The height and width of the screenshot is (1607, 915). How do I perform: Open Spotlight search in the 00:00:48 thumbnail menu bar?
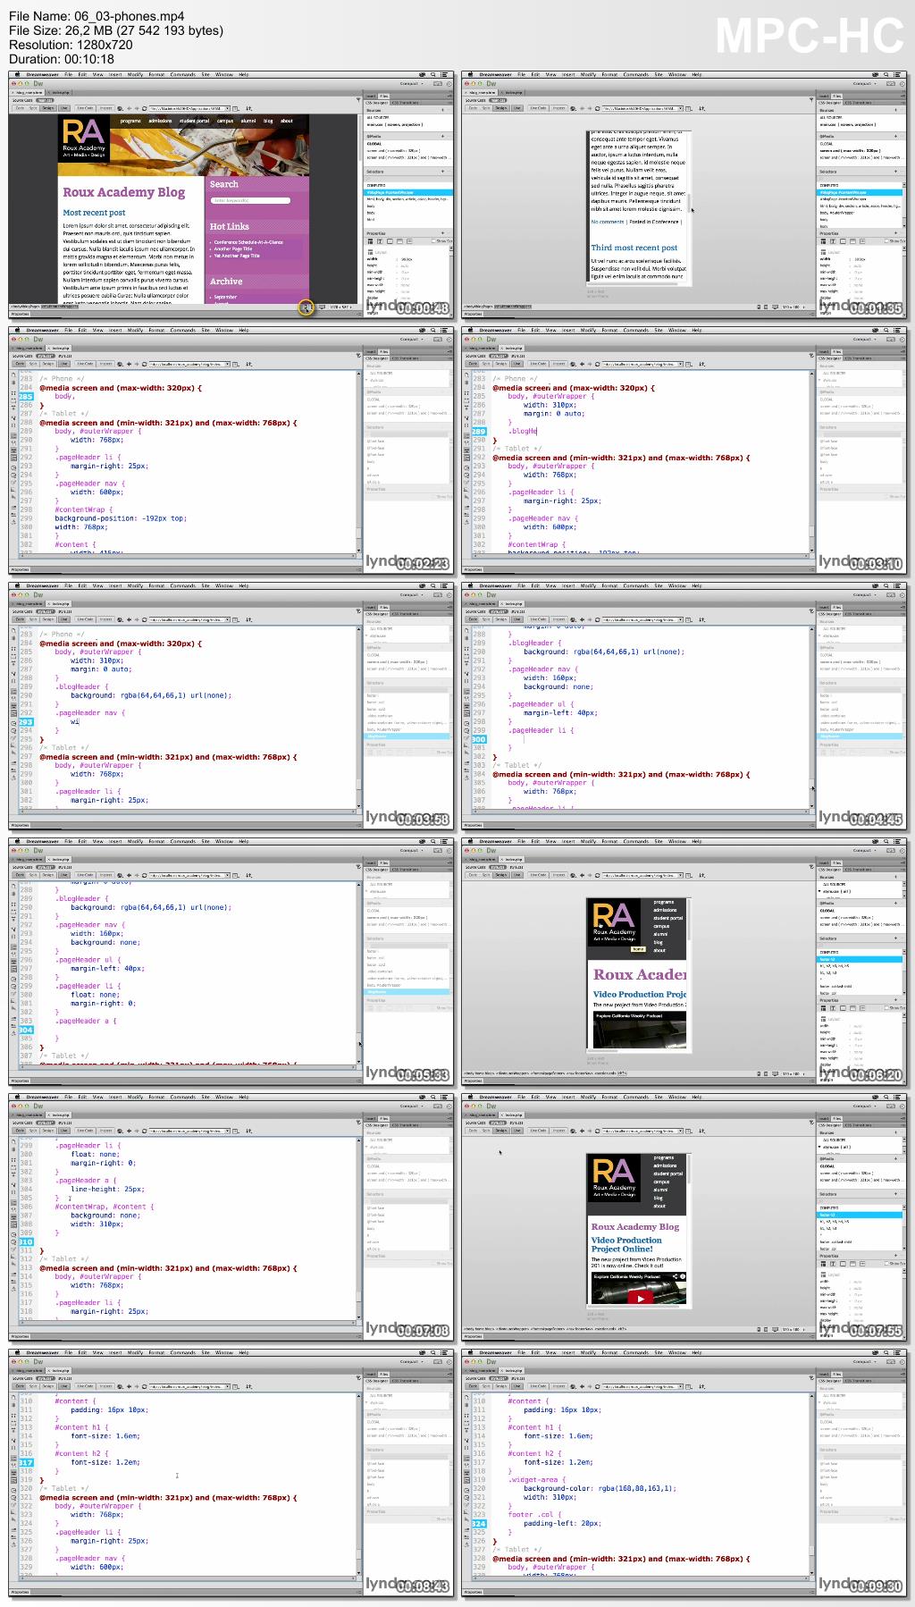(x=432, y=74)
